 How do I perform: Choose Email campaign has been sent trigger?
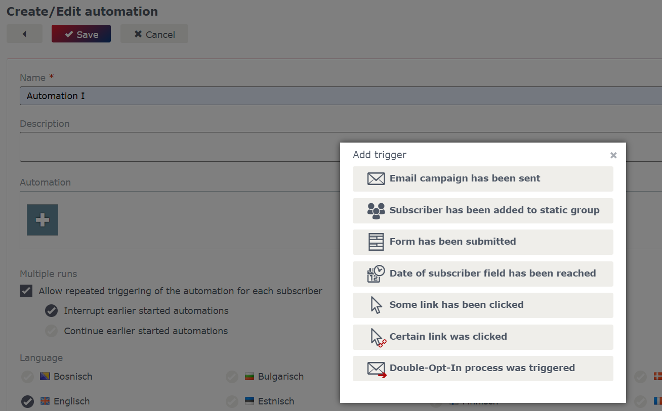483,178
